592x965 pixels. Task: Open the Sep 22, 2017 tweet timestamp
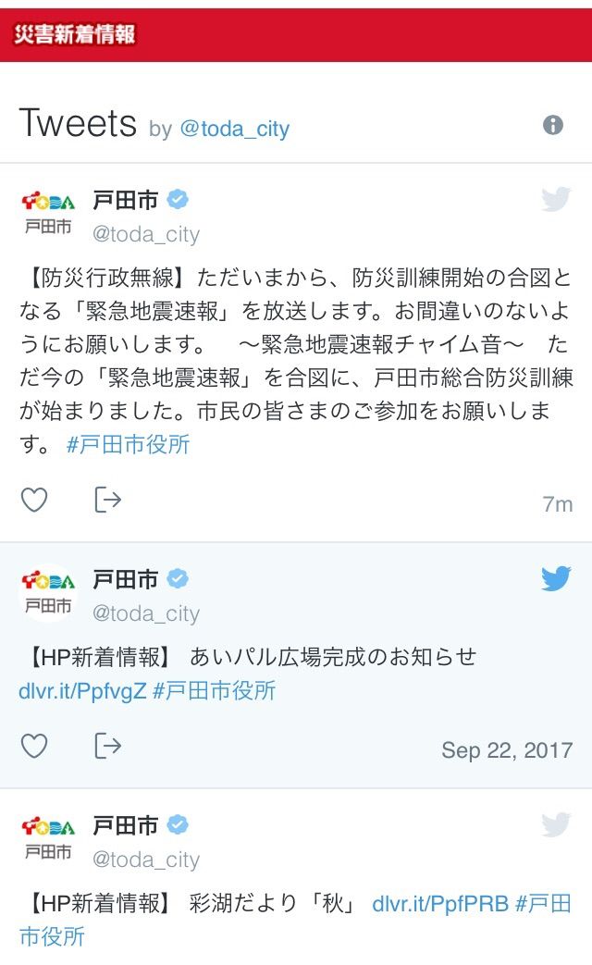[507, 750]
